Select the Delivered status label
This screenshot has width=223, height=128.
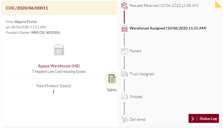tap(137, 119)
